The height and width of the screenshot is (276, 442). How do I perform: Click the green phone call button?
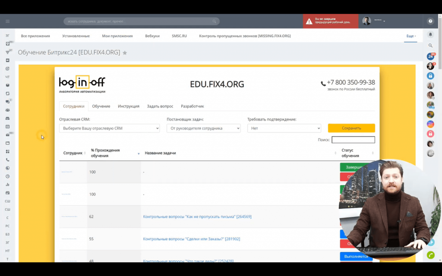point(431,255)
